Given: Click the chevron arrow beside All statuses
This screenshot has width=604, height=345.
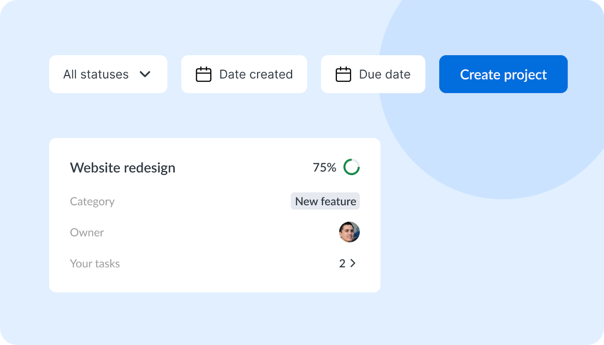Looking at the screenshot, I should click(x=145, y=75).
